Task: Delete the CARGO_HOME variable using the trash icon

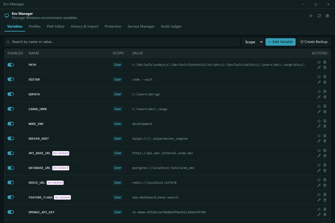Action: click(325, 112)
